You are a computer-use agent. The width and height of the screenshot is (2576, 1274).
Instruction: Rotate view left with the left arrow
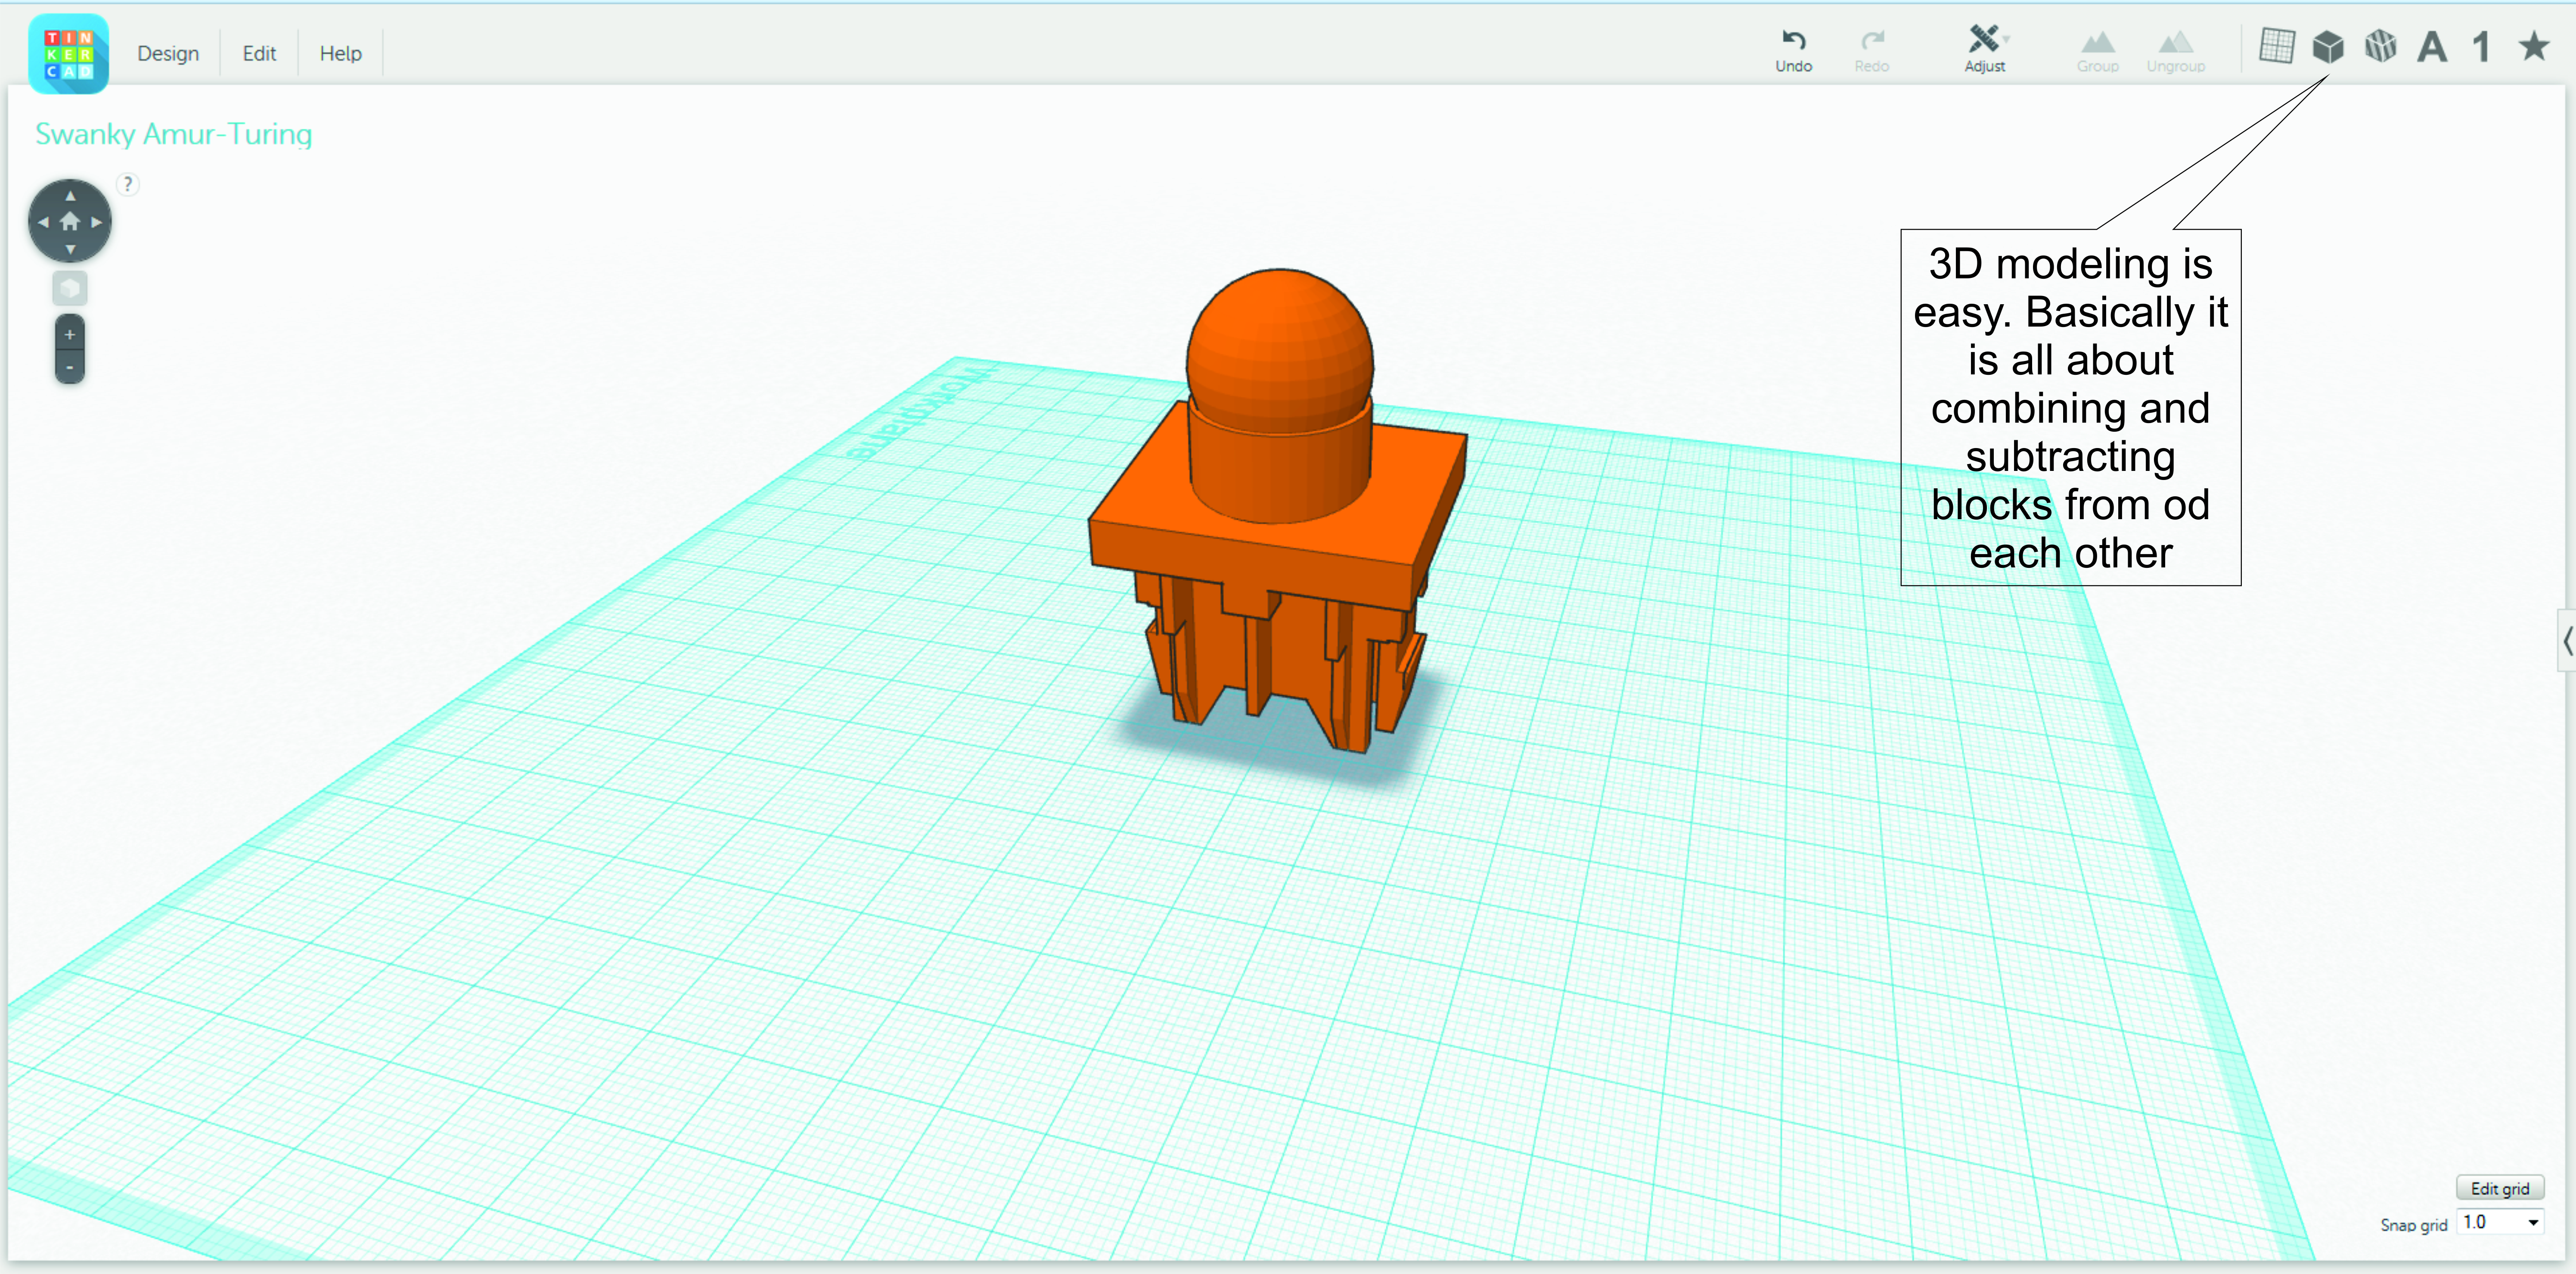click(43, 222)
